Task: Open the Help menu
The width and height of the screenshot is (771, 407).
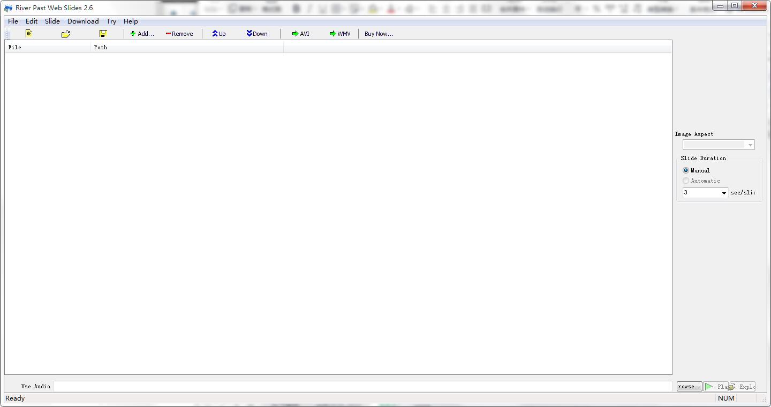Action: point(131,21)
